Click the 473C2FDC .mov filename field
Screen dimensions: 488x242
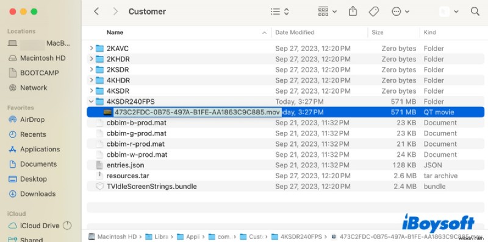click(x=197, y=112)
